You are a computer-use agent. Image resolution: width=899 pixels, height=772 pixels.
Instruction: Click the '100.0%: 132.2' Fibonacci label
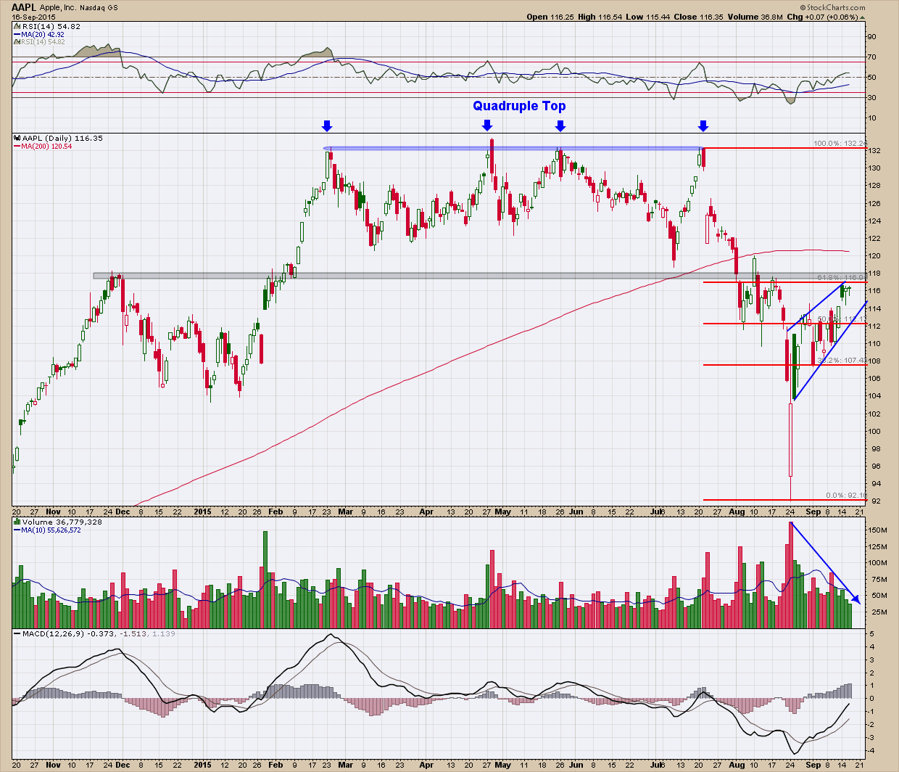point(839,144)
